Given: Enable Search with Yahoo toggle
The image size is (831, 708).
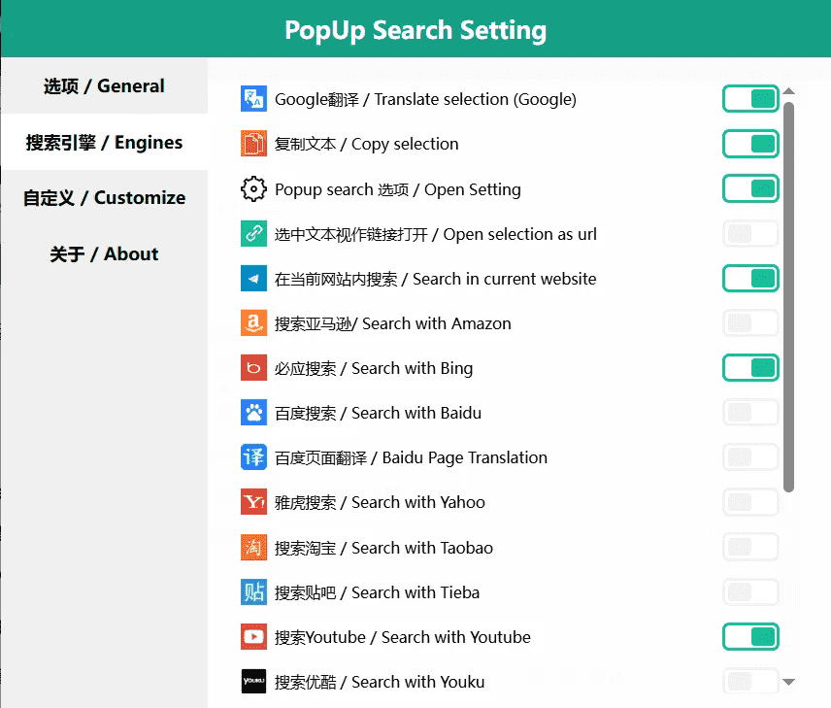Looking at the screenshot, I should click(x=750, y=502).
